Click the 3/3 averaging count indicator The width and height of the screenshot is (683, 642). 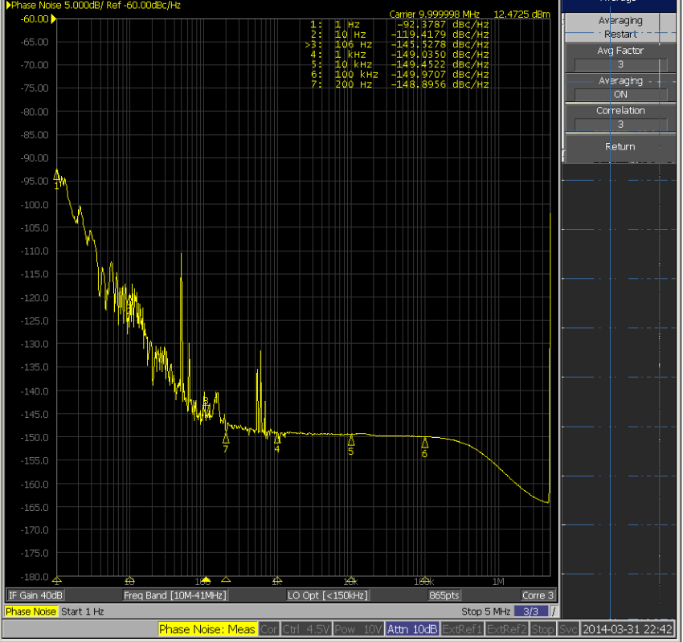pyautogui.click(x=530, y=611)
